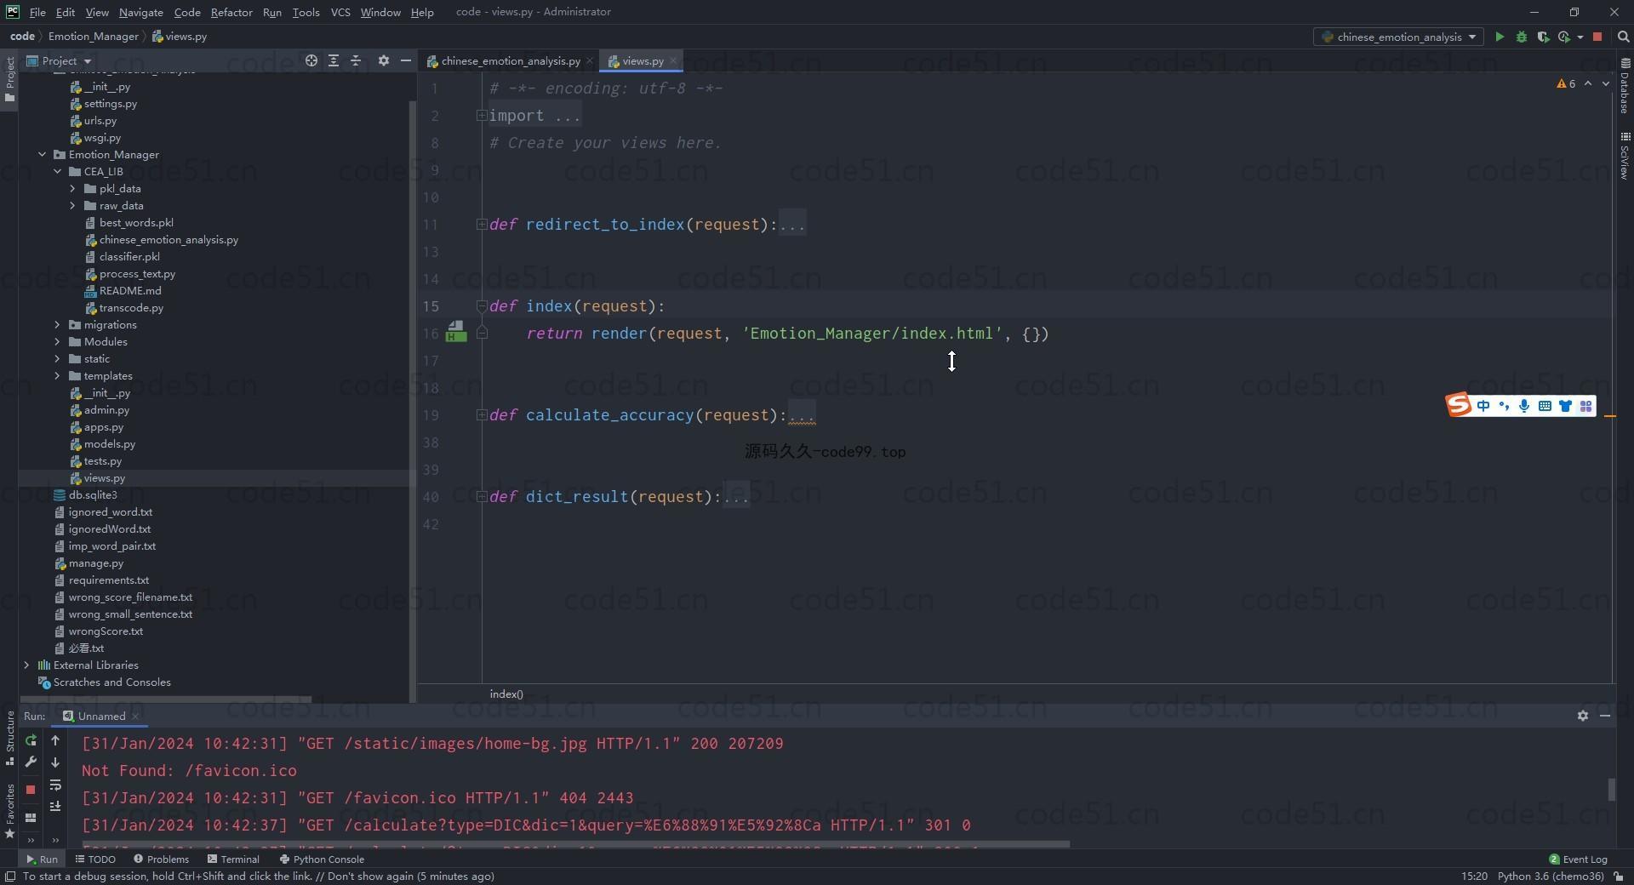
Task: Open the Python Console tab
Action: (322, 859)
